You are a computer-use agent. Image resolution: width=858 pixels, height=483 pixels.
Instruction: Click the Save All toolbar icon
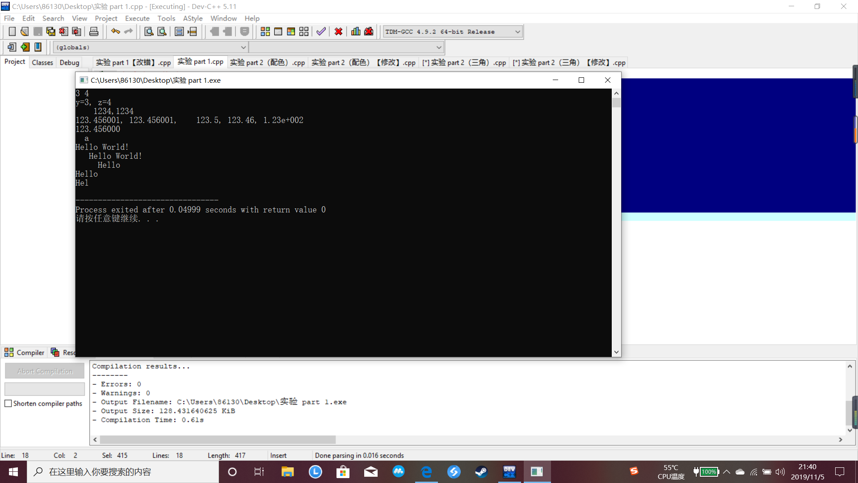coord(50,32)
